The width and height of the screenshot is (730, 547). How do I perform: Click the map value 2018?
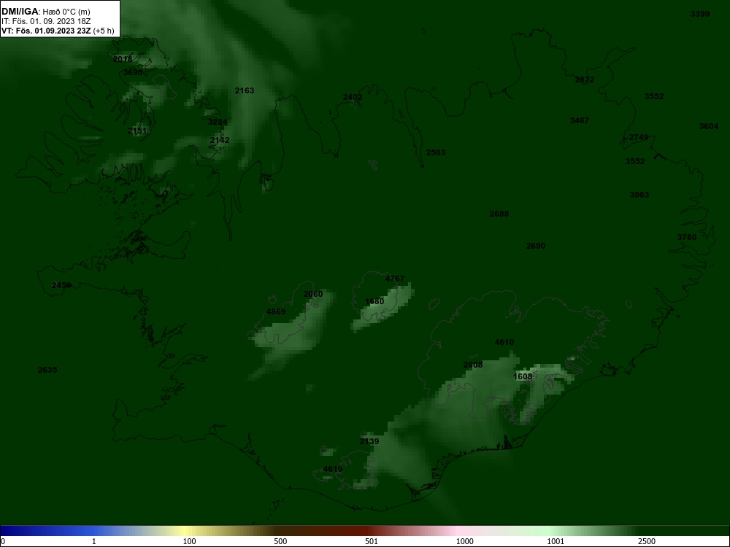(x=123, y=59)
